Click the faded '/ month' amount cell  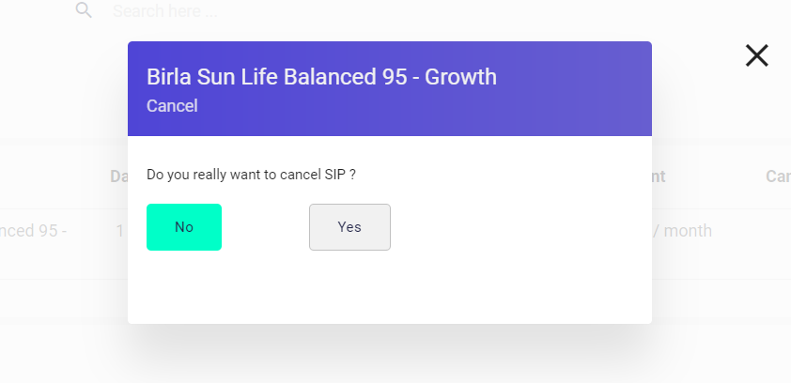[x=682, y=231]
